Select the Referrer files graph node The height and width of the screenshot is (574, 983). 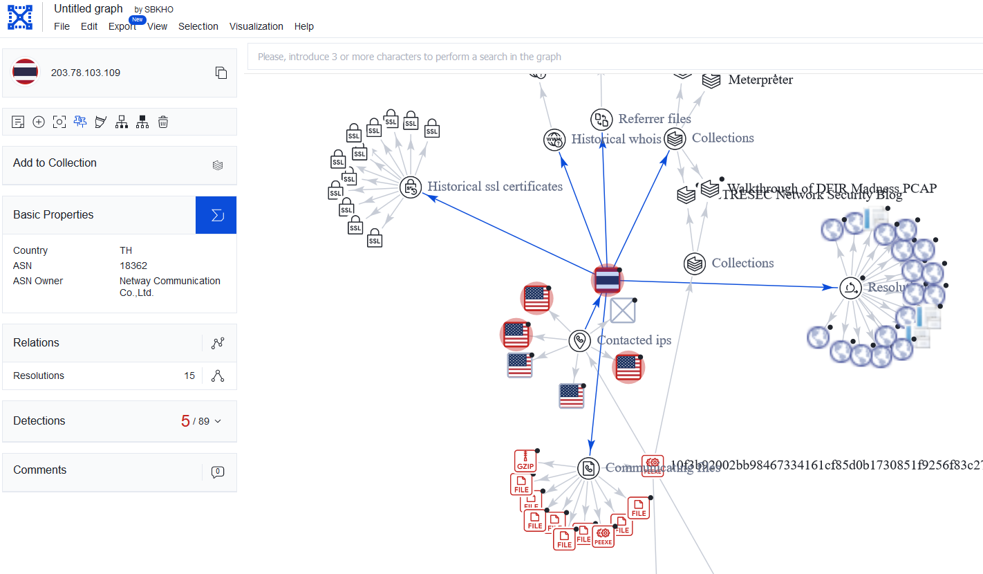click(601, 120)
